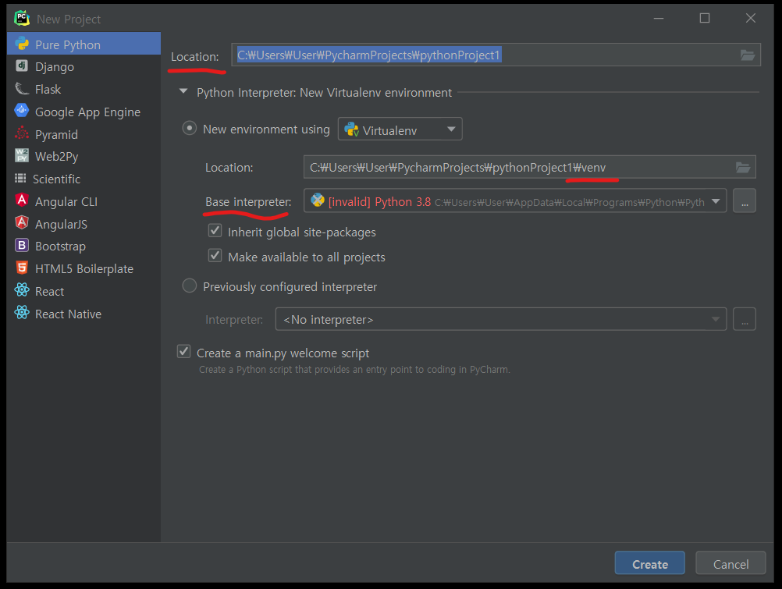Open the Virtualenv environment type dropdown
This screenshot has height=589, width=782.
(x=400, y=130)
